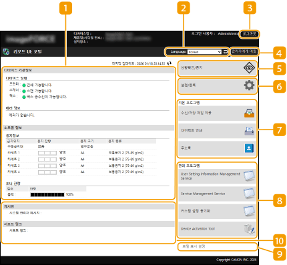Image resolution: width=287 pixels, height=265 pixels.
Task: Click the settings/registration button label
Action: coord(188,85)
